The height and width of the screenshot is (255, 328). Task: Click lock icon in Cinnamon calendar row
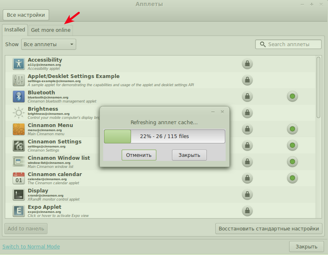click(x=247, y=178)
